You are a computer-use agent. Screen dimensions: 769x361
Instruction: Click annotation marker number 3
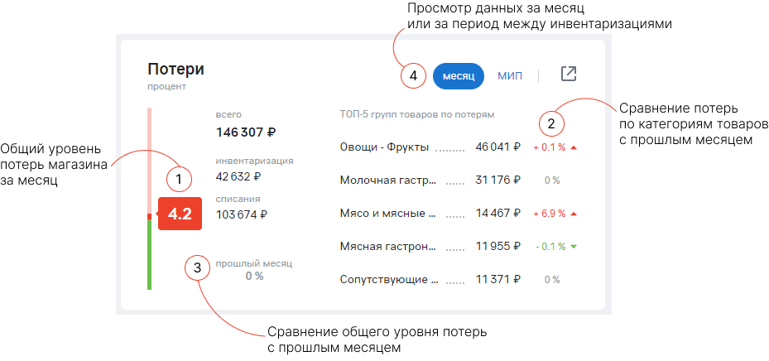click(197, 267)
